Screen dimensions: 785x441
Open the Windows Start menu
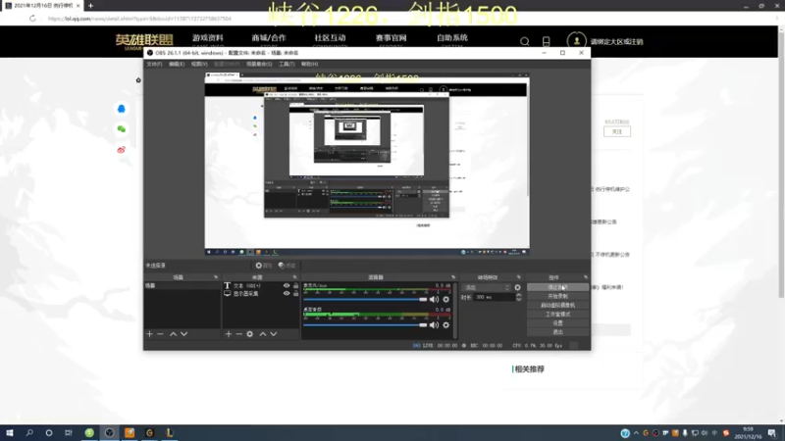[10, 433]
